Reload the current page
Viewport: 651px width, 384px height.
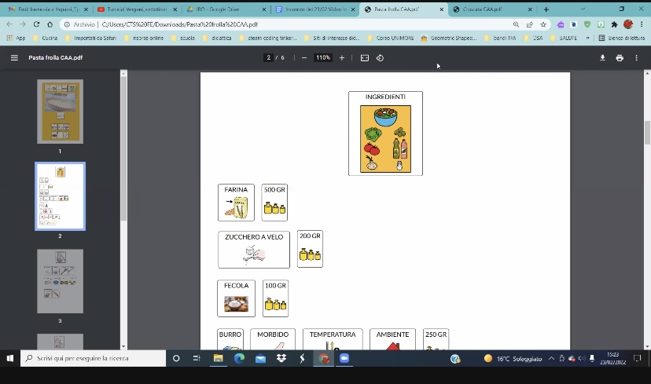pyautogui.click(x=36, y=24)
